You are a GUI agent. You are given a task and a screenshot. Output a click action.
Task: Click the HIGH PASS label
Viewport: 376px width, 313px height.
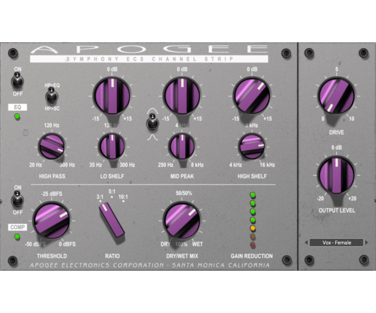(x=52, y=176)
